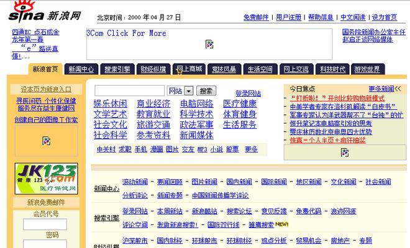The image size is (410, 248).
Task: Open the 生活空间 tab
Action: pos(260,69)
